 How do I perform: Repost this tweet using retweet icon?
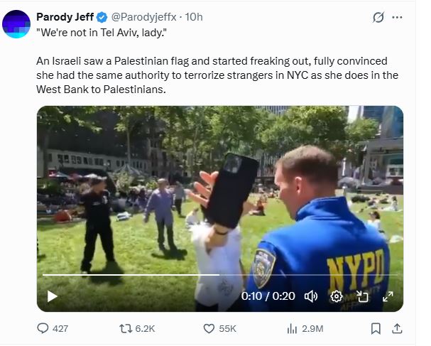coord(126,328)
